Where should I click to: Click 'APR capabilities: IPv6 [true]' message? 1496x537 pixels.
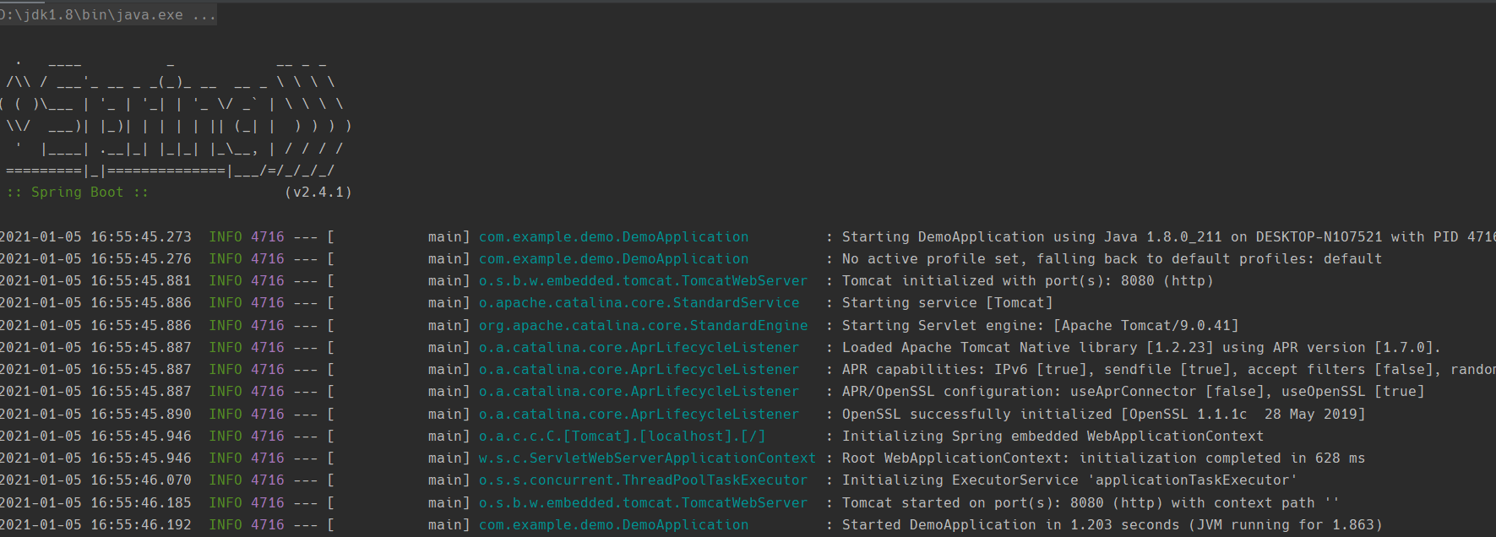(1168, 369)
